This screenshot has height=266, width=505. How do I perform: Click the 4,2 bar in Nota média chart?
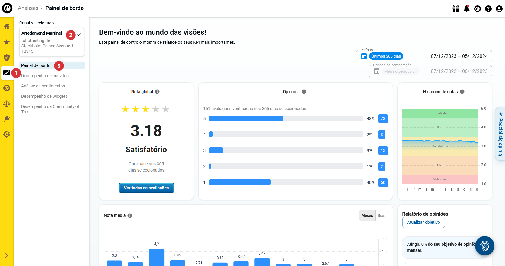tap(157, 257)
